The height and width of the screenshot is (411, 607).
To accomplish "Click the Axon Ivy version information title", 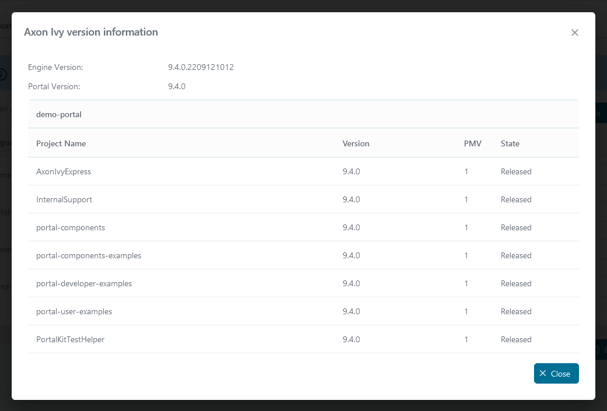I will click(x=91, y=32).
